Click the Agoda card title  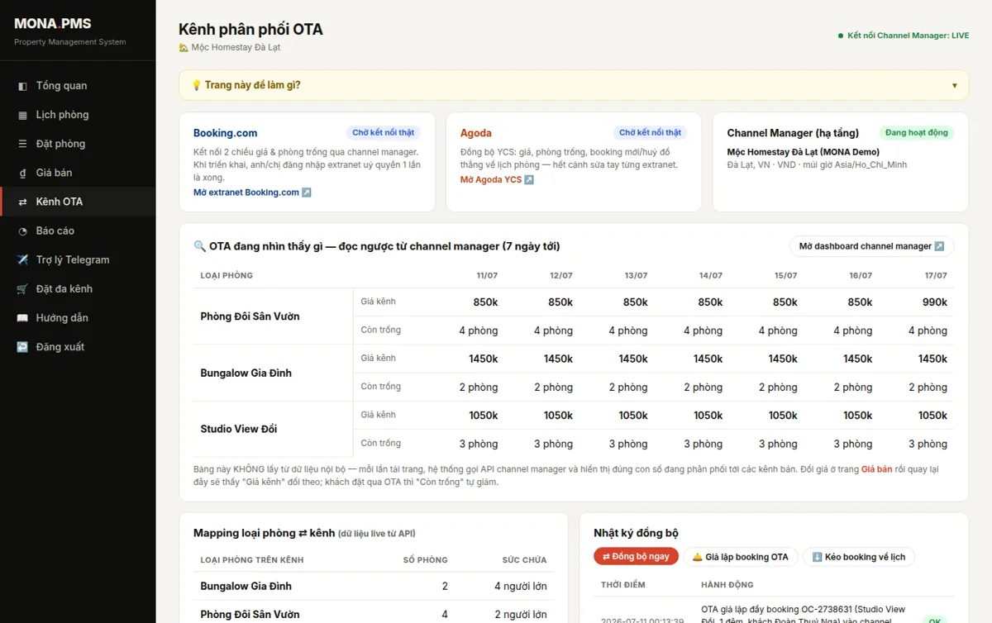(475, 133)
